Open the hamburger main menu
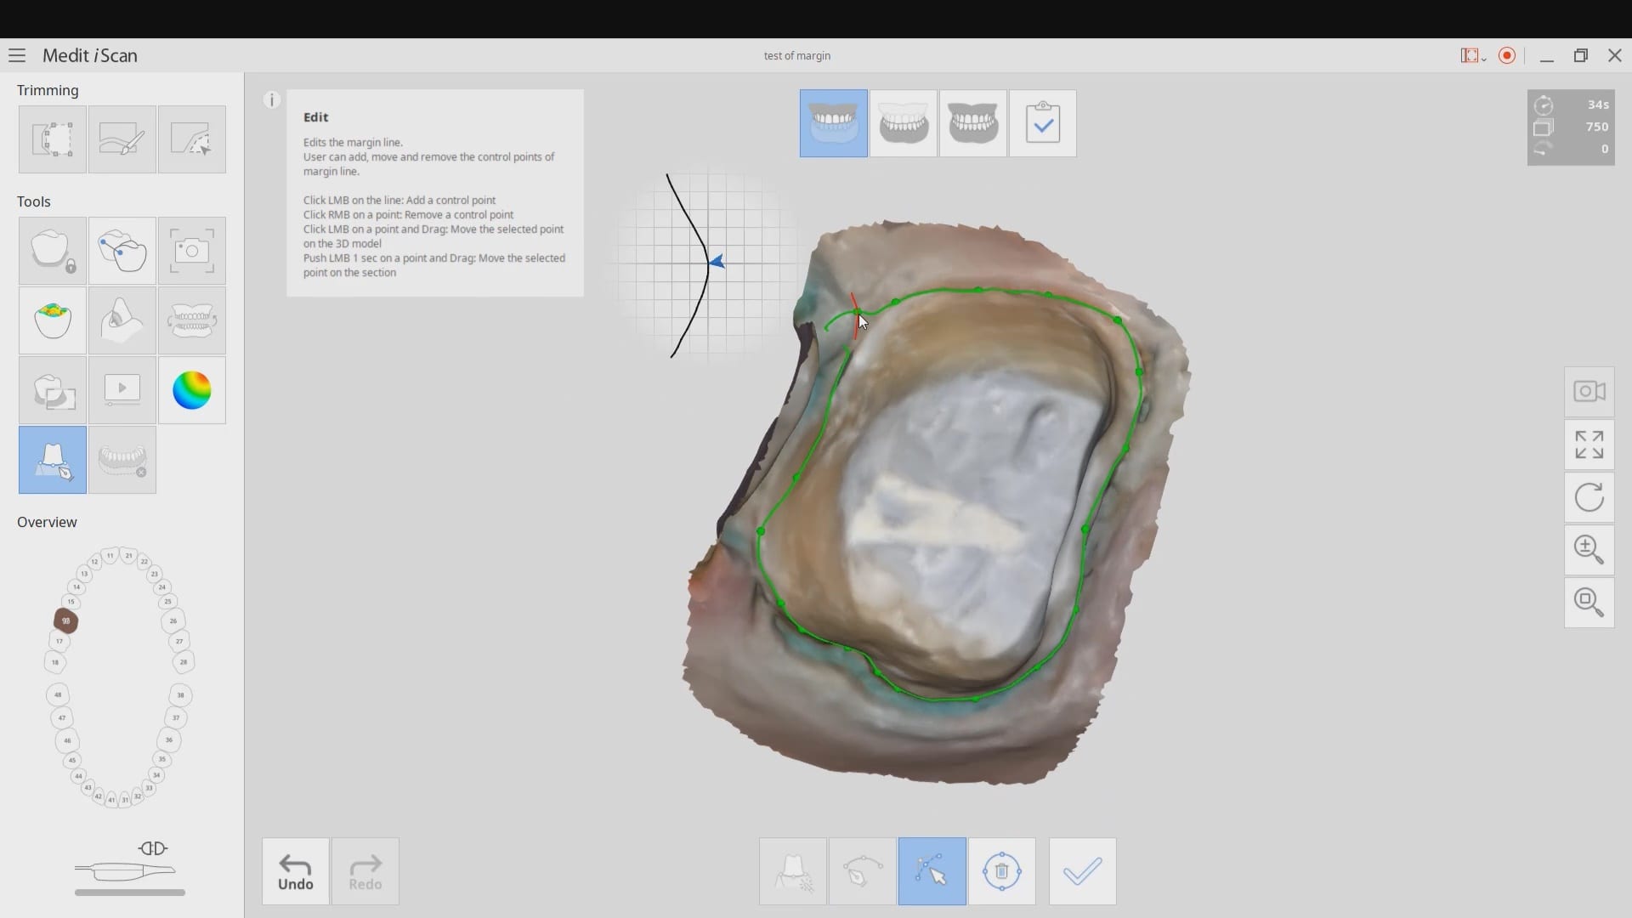 pyautogui.click(x=17, y=56)
